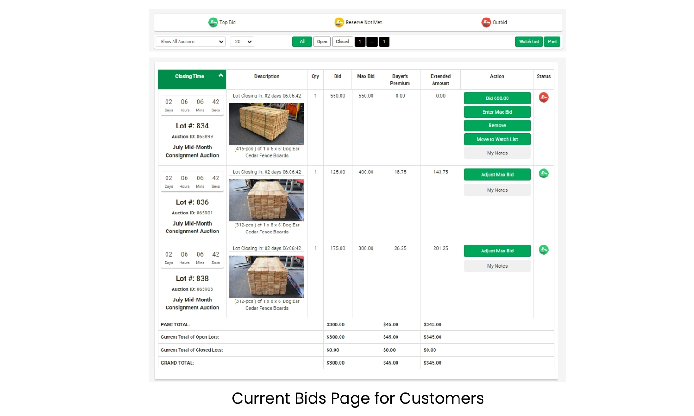Go to first pagination page 1
The image size is (694, 416).
pos(360,42)
